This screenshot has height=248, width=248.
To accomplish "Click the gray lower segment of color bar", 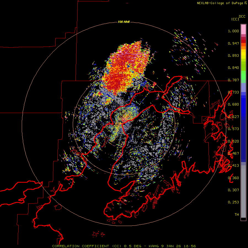I will pyautogui.click(x=243, y=192).
